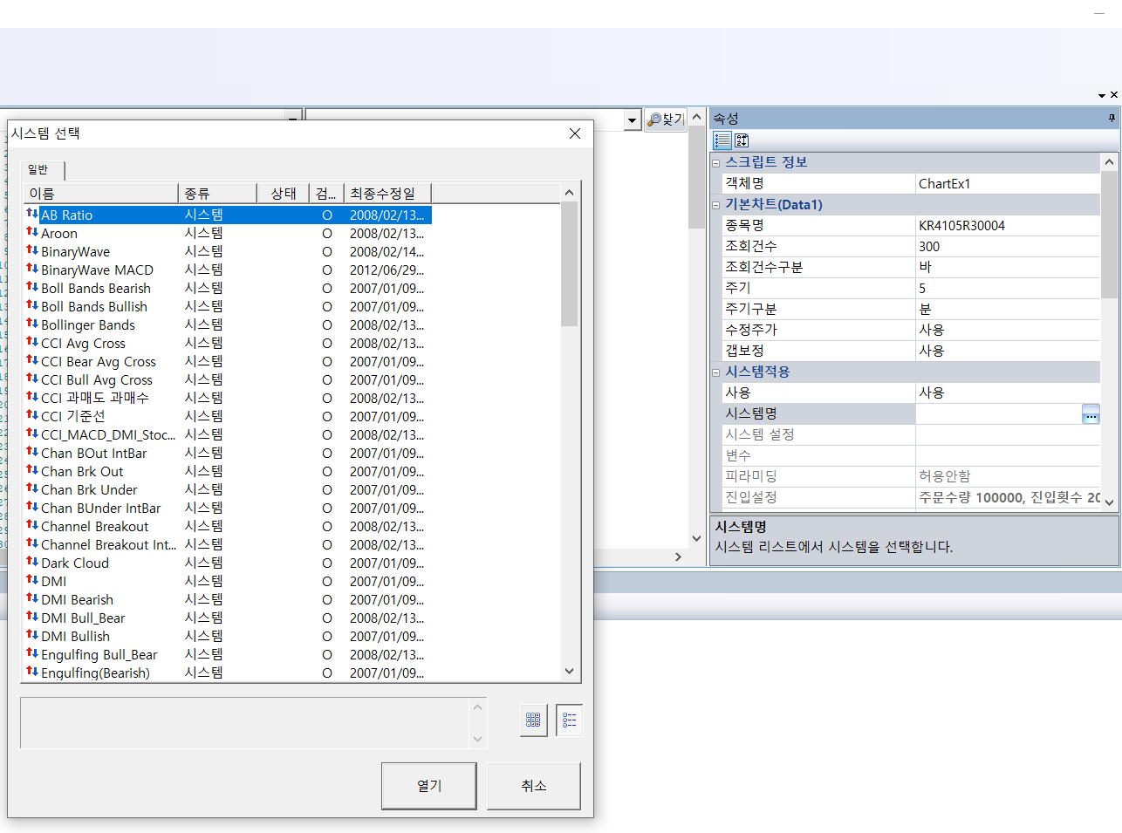This screenshot has height=833, width=1122.
Task: Switch the system list to icon grid view
Action: coord(533,720)
